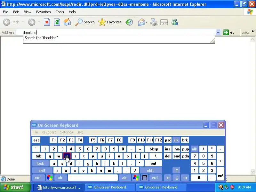Click the left arrow key
This screenshot has width=256, height=192.
point(168,178)
